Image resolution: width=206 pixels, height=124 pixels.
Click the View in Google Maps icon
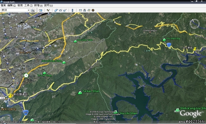click(89, 10)
